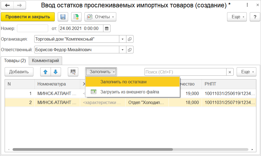The width and height of the screenshot is (261, 156).
Task: Click the forward navigation arrow
Action: 19,5
